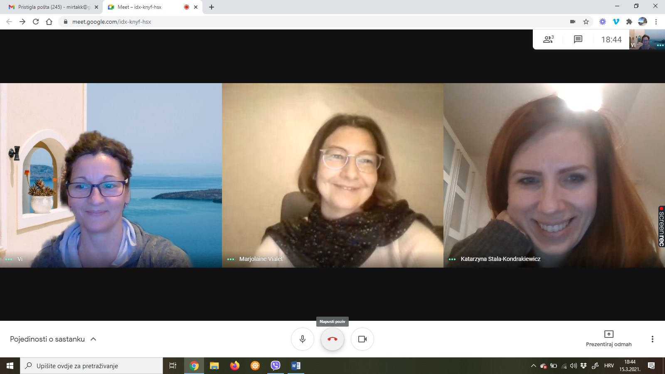Viewport: 665px width, 374px height.
Task: Expand Pojedinosti o sastanku meeting details
Action: (53, 339)
